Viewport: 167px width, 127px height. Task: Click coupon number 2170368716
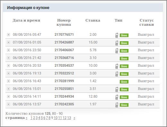click(64, 58)
